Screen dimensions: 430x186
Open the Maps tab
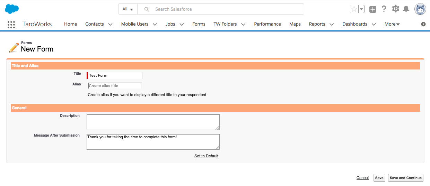tap(295, 24)
